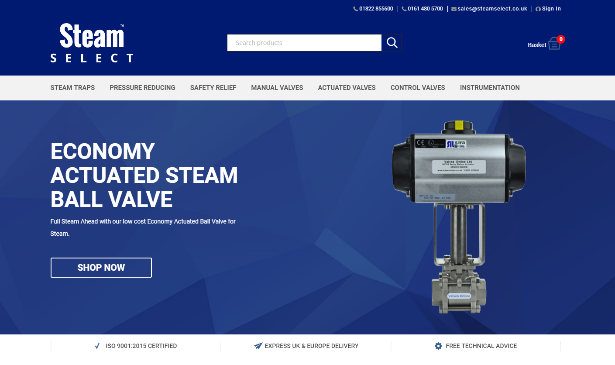This screenshot has width=615, height=365.
Task: Open the Safety Relief menu
Action: tap(213, 88)
